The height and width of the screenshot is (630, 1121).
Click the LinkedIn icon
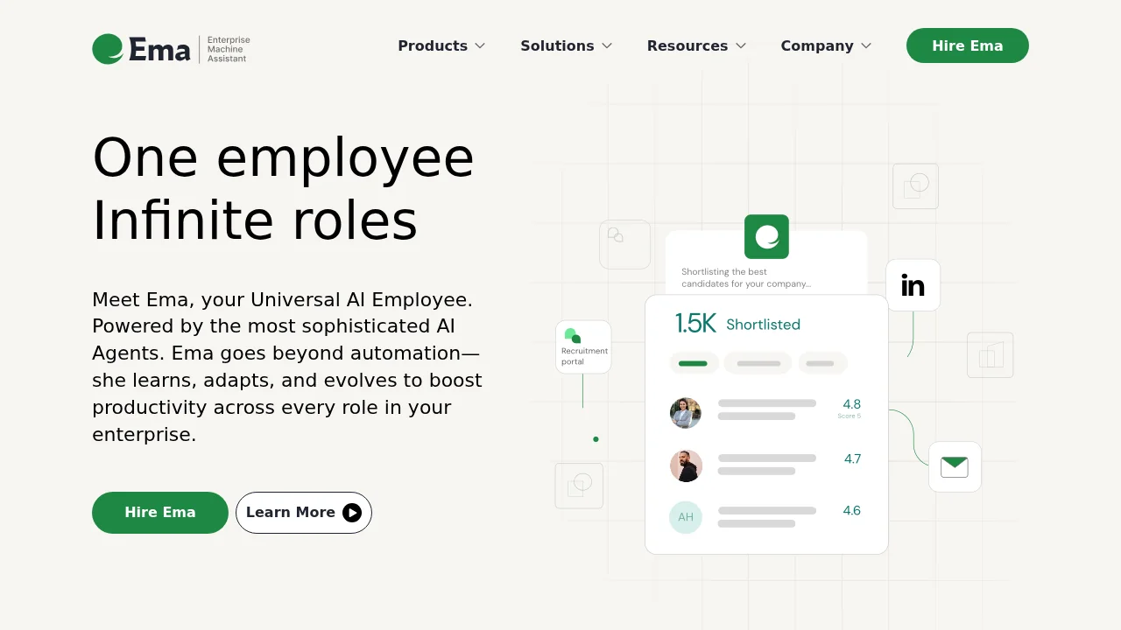913,284
